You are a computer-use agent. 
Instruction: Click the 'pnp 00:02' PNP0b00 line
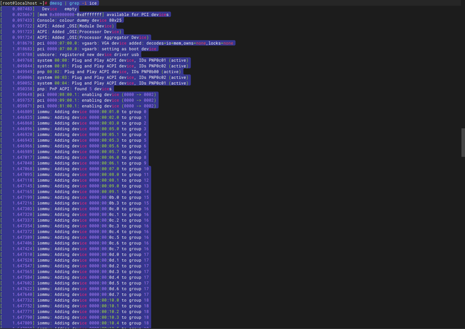[x=92, y=72]
